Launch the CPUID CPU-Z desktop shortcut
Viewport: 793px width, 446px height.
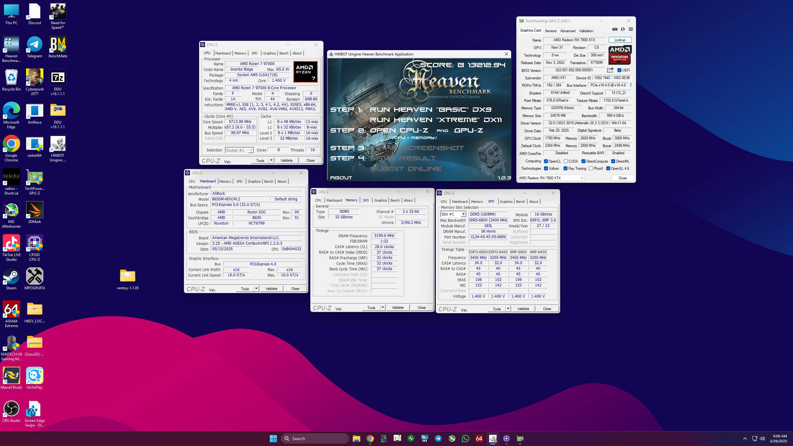[x=34, y=248]
